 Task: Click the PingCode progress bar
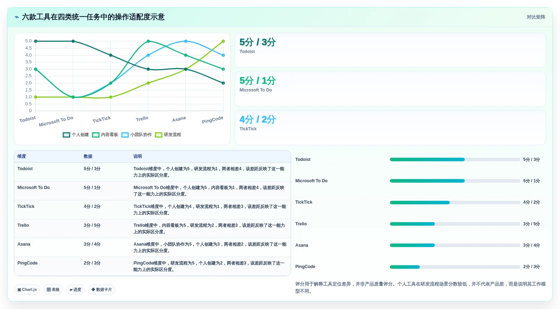[455, 267]
